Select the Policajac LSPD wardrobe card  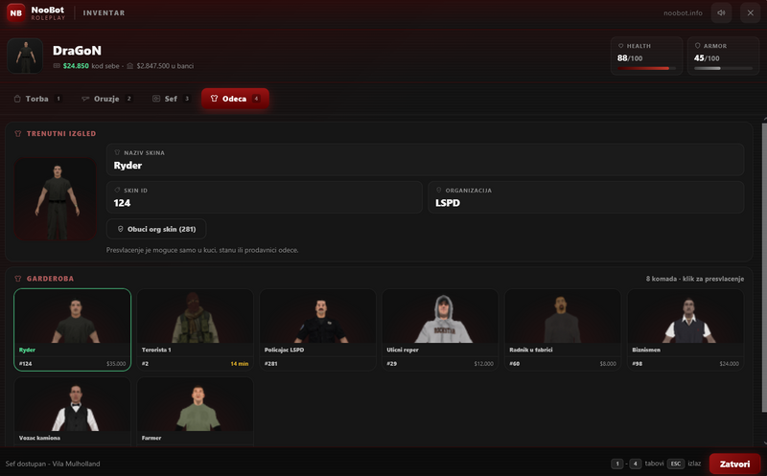[317, 329]
